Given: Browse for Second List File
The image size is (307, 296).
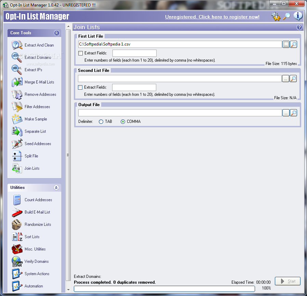Looking at the screenshot, I should 285,79.
